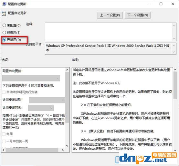The width and height of the screenshot is (179, 166).
Task: Click the up arrow of the 注释 scrollbar
Action: pos(174,25)
